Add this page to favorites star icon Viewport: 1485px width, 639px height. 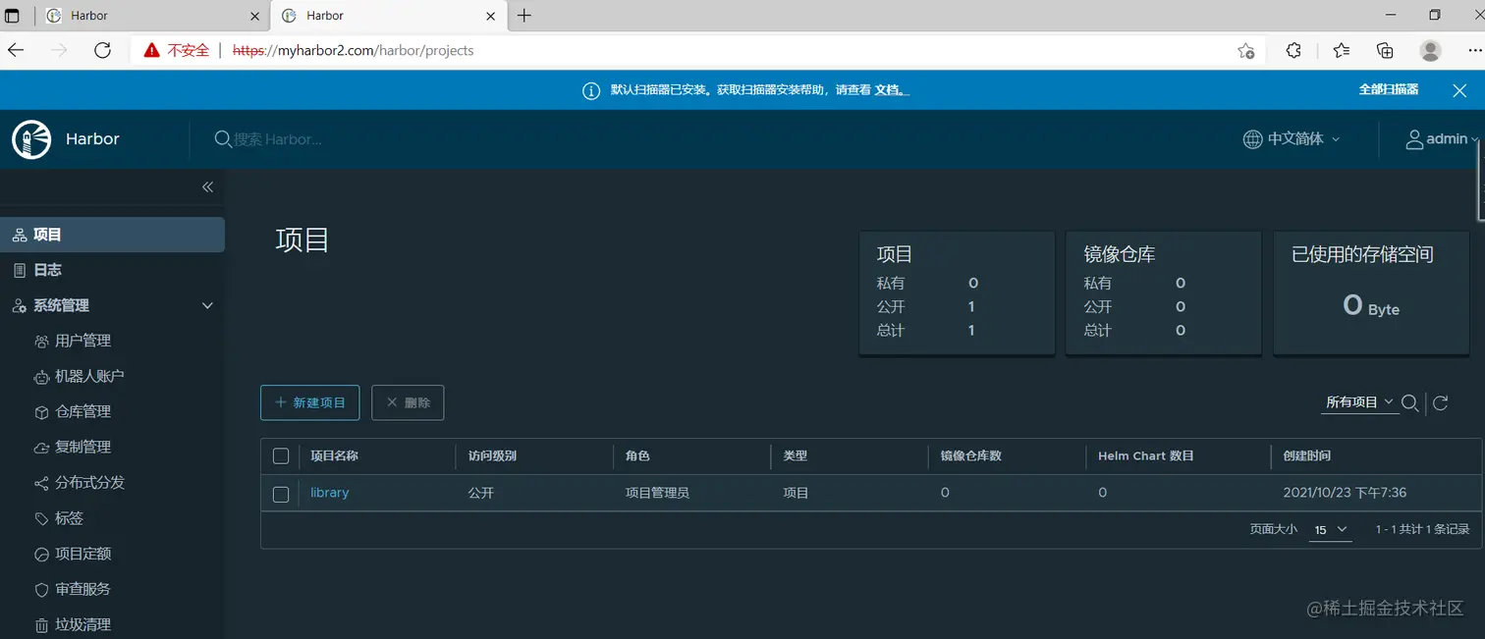(x=1246, y=51)
